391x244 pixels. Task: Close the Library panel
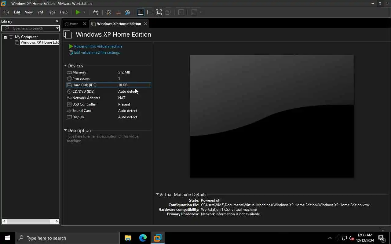coord(57,21)
